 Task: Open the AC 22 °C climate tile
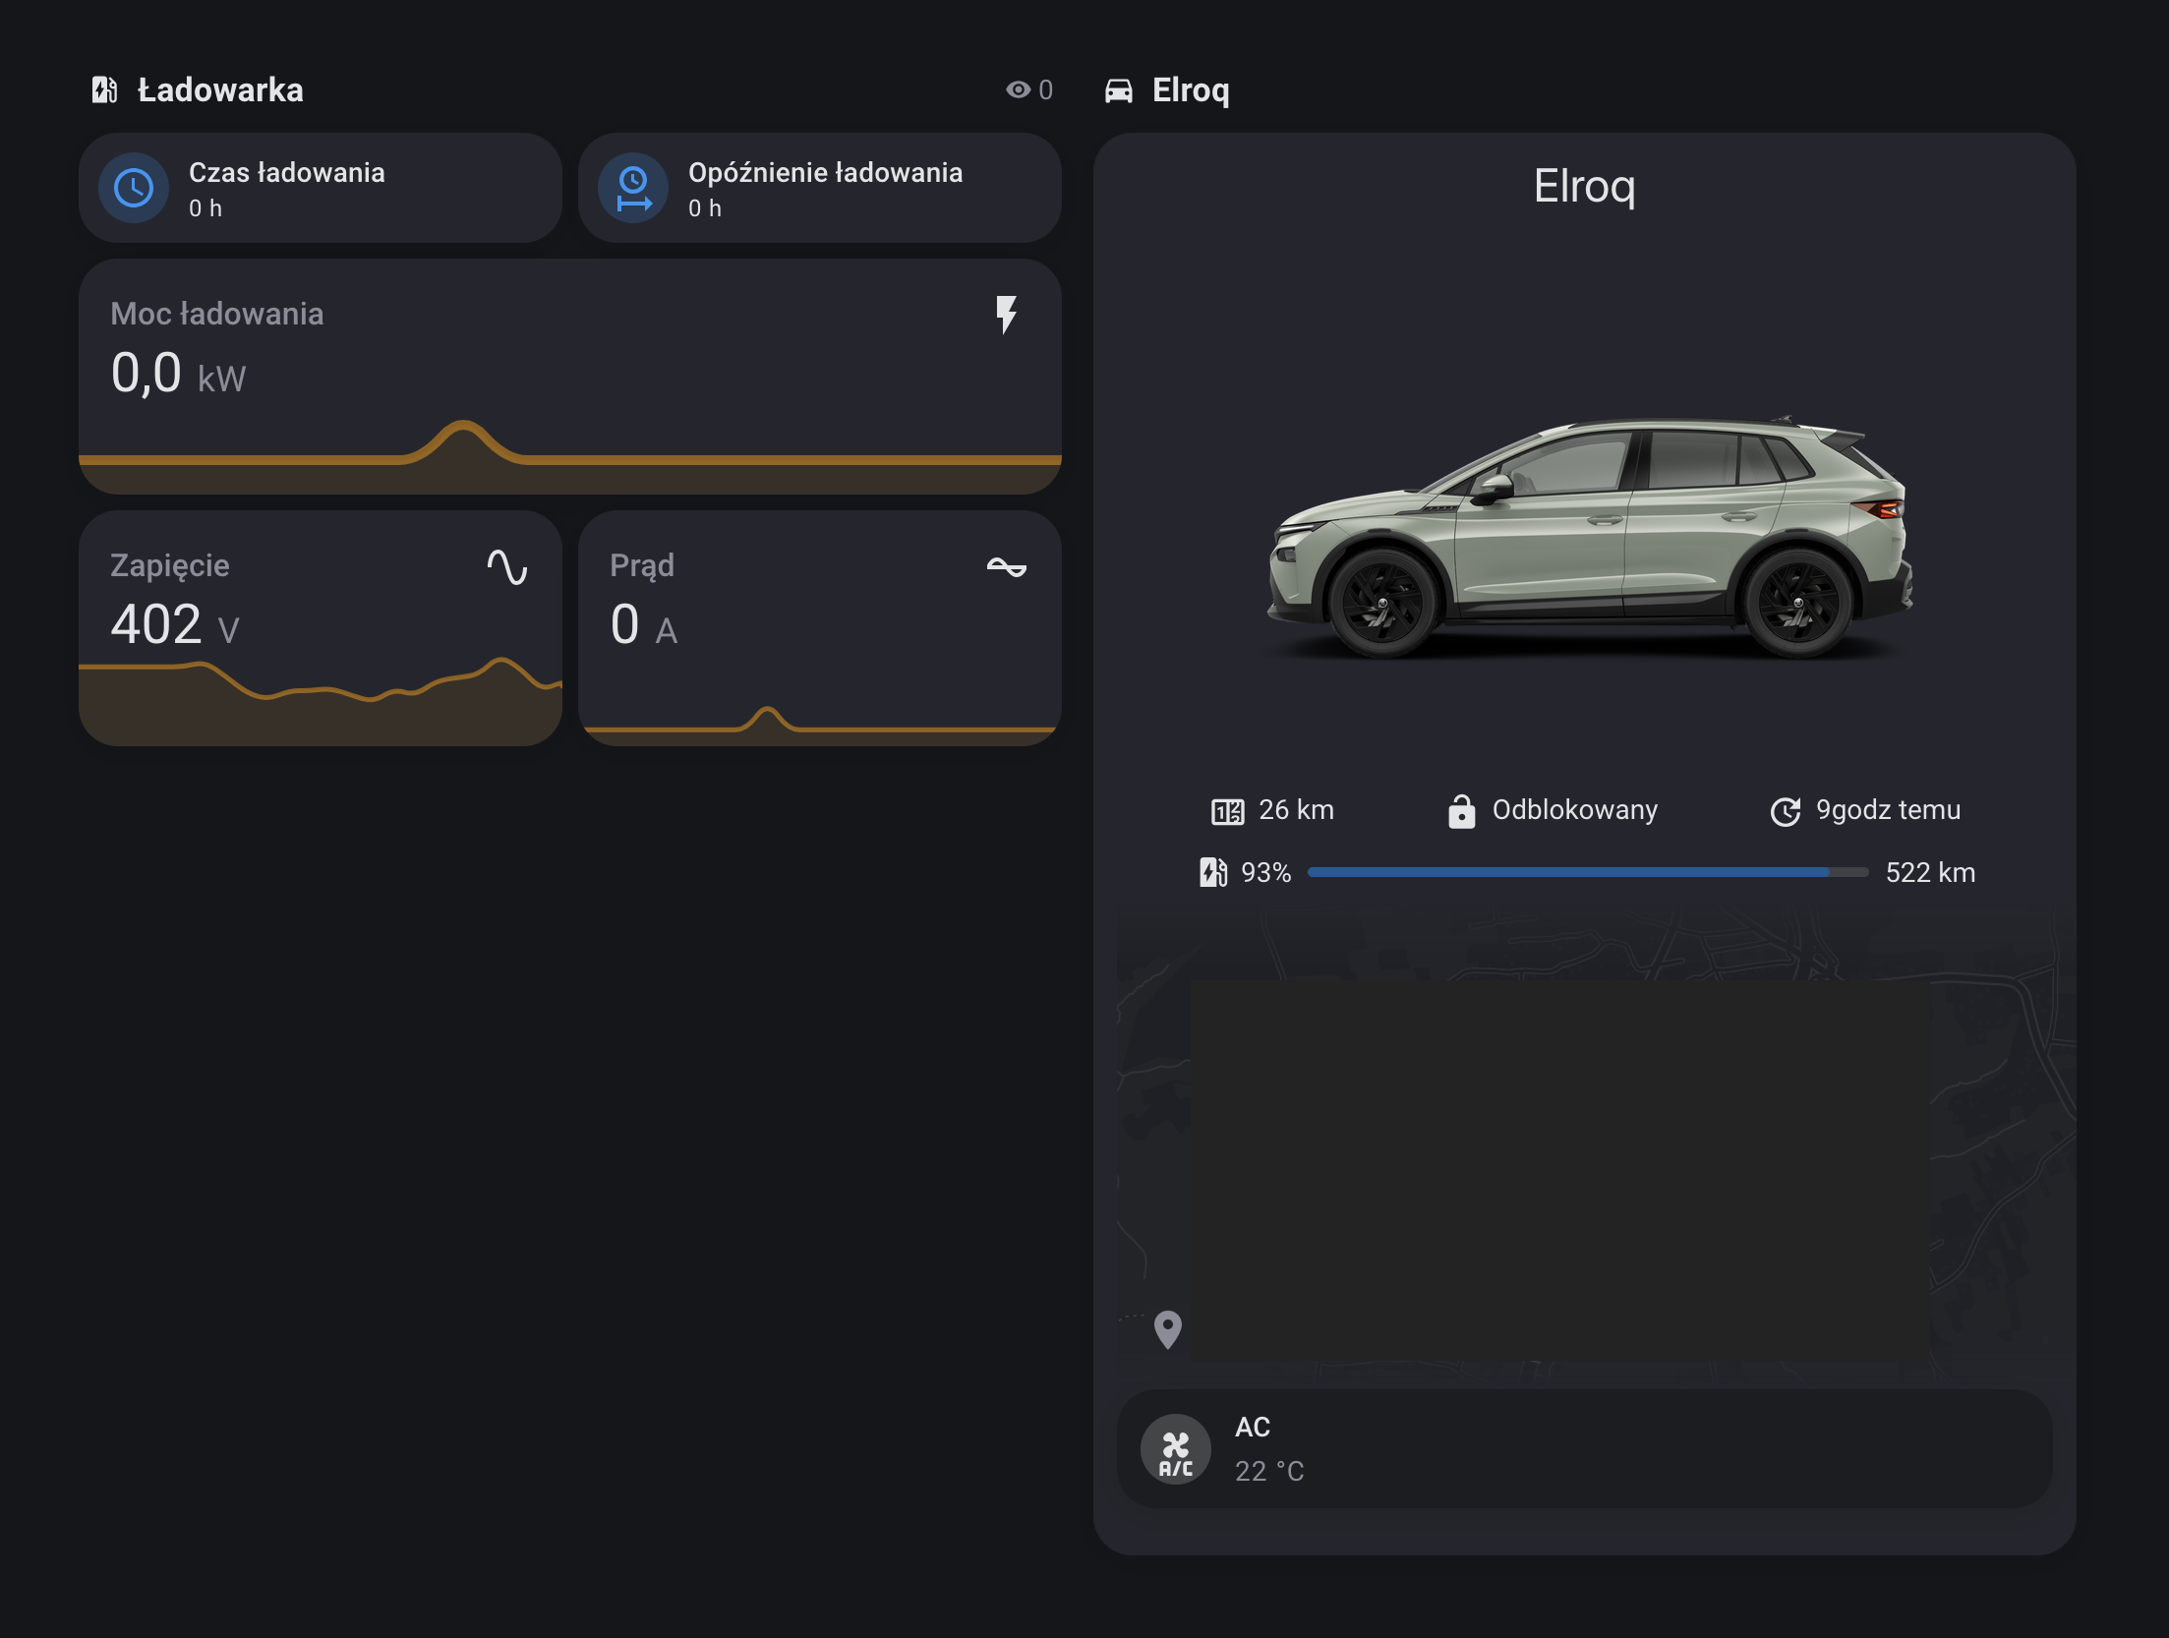[1585, 1449]
